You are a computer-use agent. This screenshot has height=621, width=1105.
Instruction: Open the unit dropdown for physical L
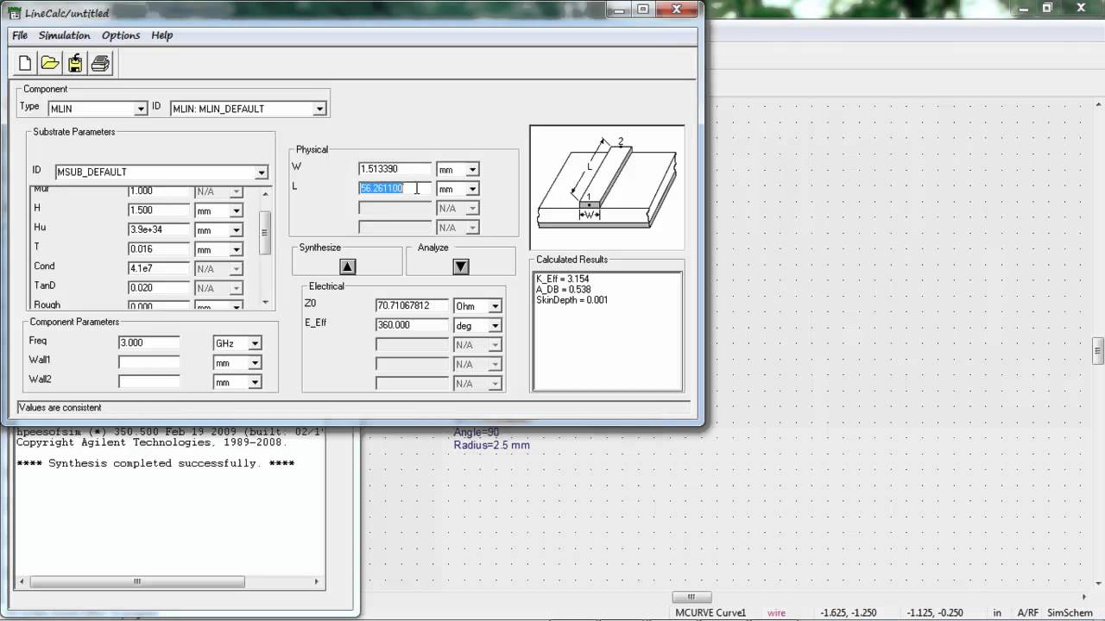(472, 189)
